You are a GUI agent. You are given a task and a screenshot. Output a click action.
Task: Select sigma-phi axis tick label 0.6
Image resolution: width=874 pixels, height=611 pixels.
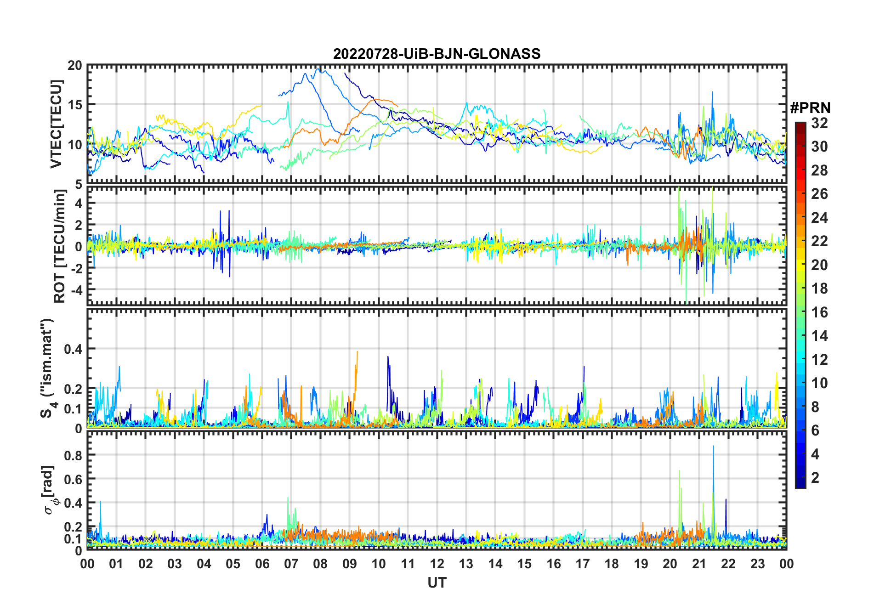(x=73, y=479)
